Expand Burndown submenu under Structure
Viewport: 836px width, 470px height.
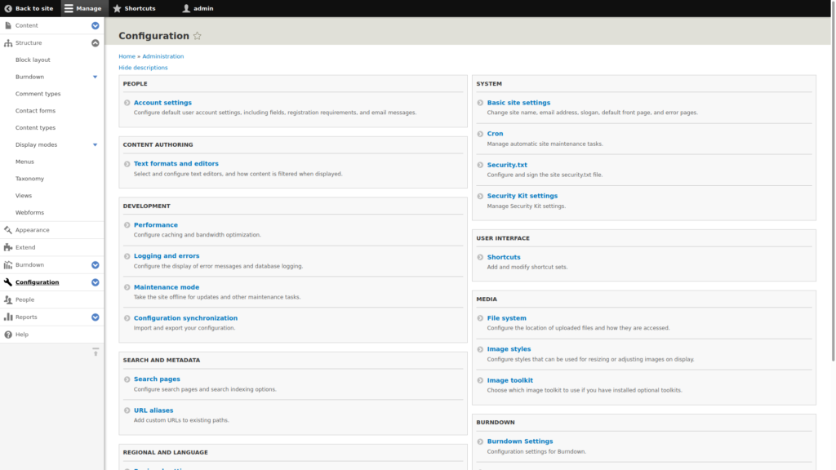click(x=95, y=77)
